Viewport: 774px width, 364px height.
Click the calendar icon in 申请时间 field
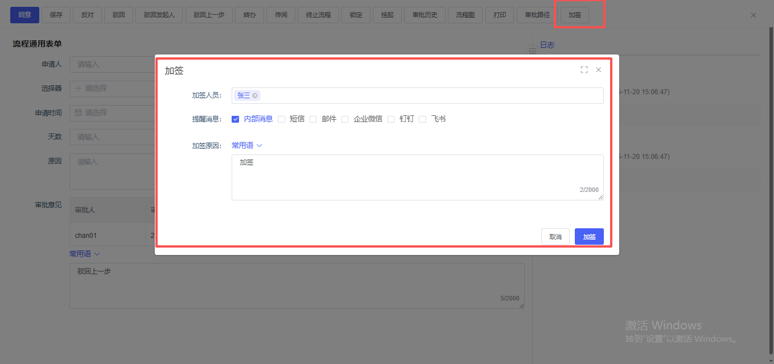(79, 113)
